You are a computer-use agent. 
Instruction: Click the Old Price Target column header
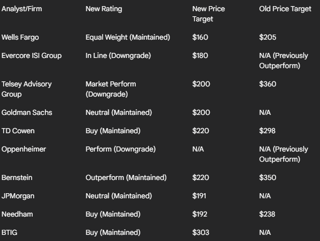[285, 9]
